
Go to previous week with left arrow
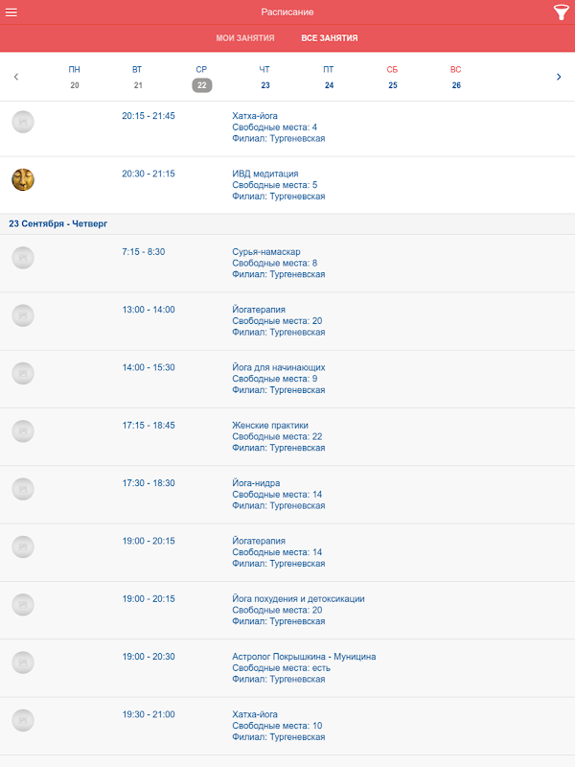coord(16,77)
